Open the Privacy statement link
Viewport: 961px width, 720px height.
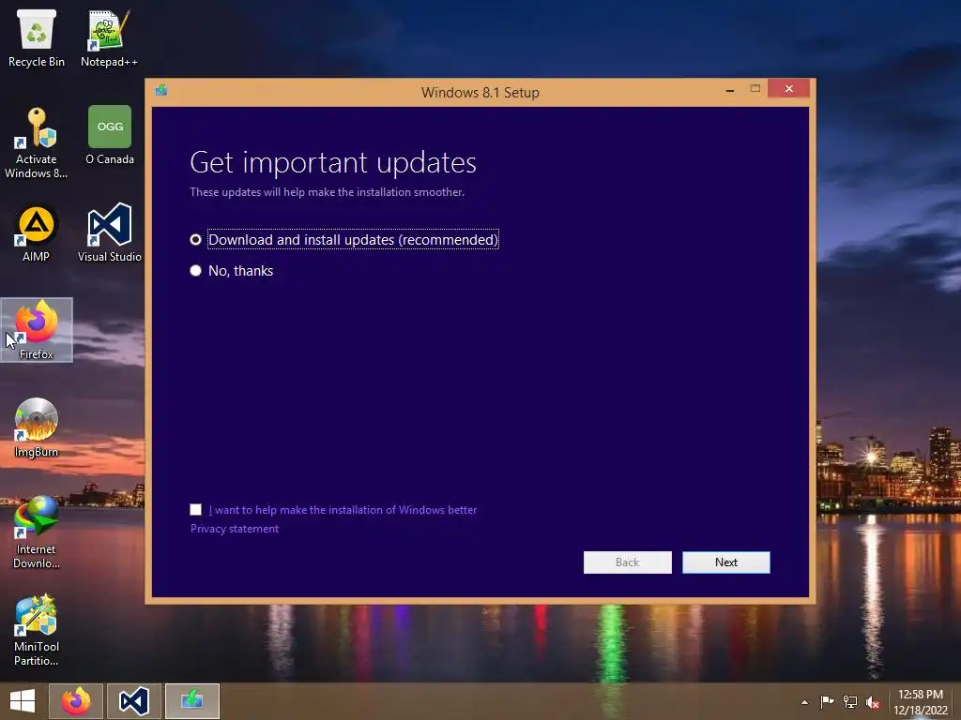coord(234,529)
